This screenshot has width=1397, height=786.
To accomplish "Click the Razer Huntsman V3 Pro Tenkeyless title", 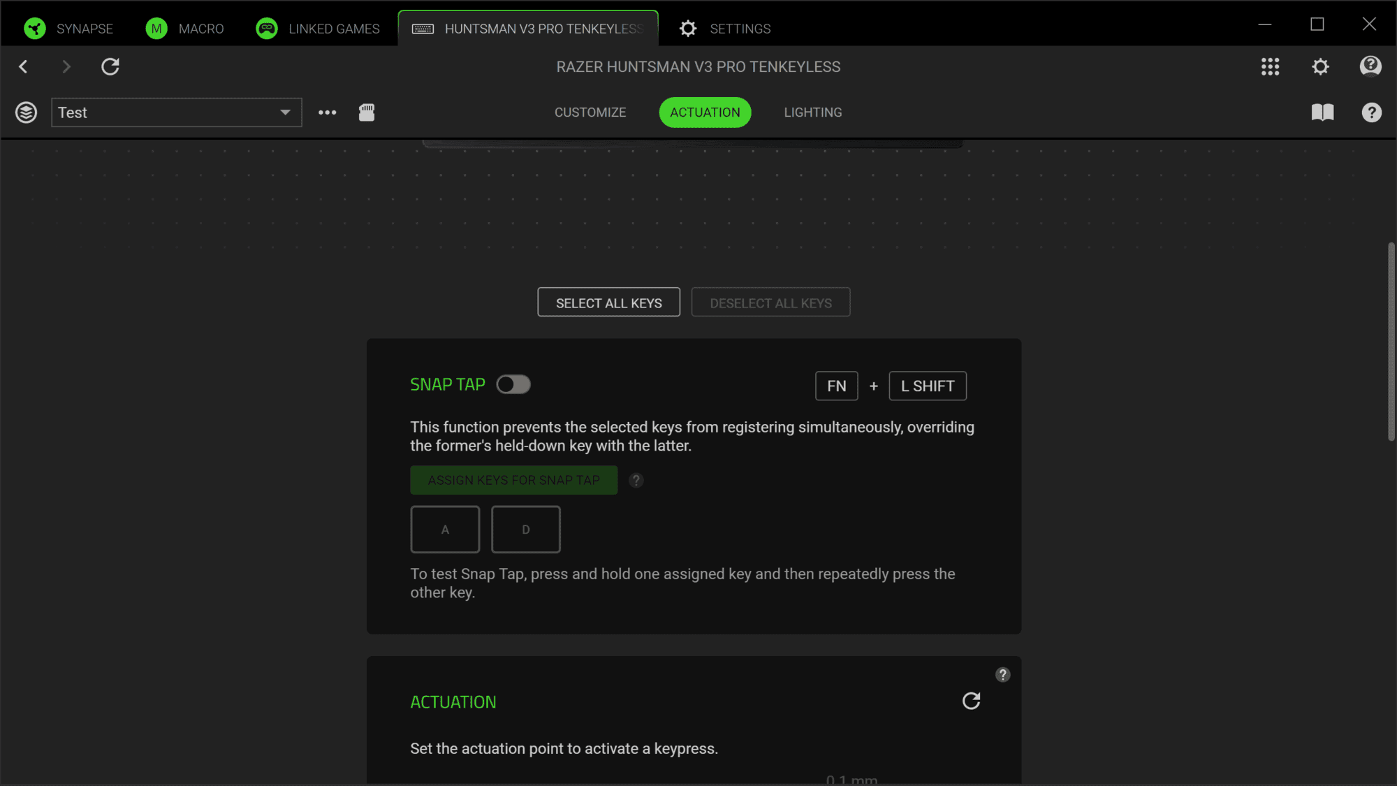I will click(x=698, y=67).
